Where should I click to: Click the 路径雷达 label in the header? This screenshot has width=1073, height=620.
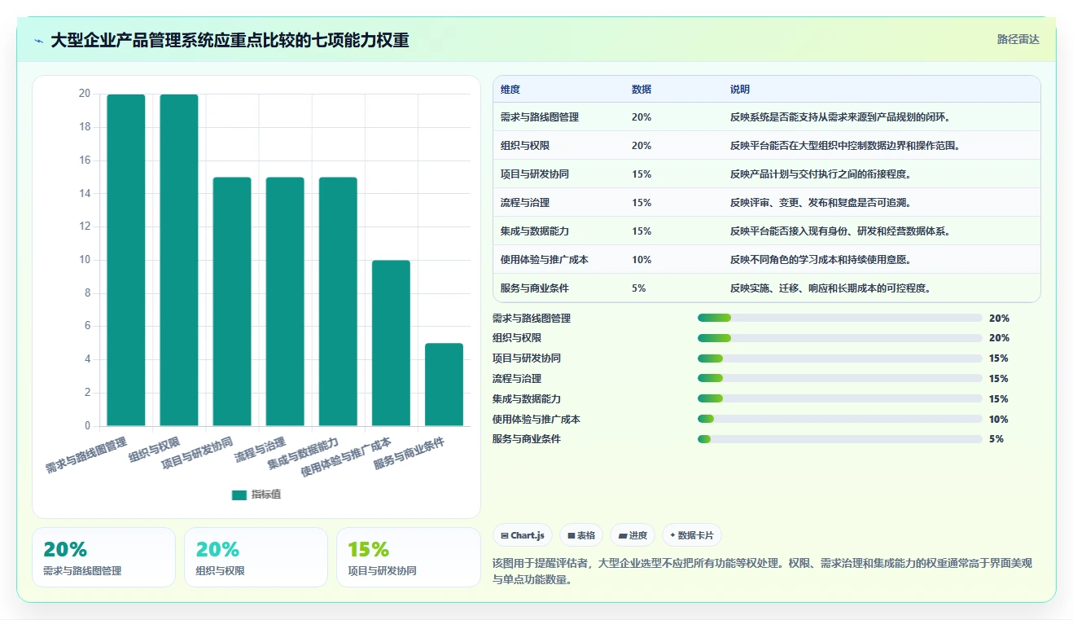[x=1018, y=39]
